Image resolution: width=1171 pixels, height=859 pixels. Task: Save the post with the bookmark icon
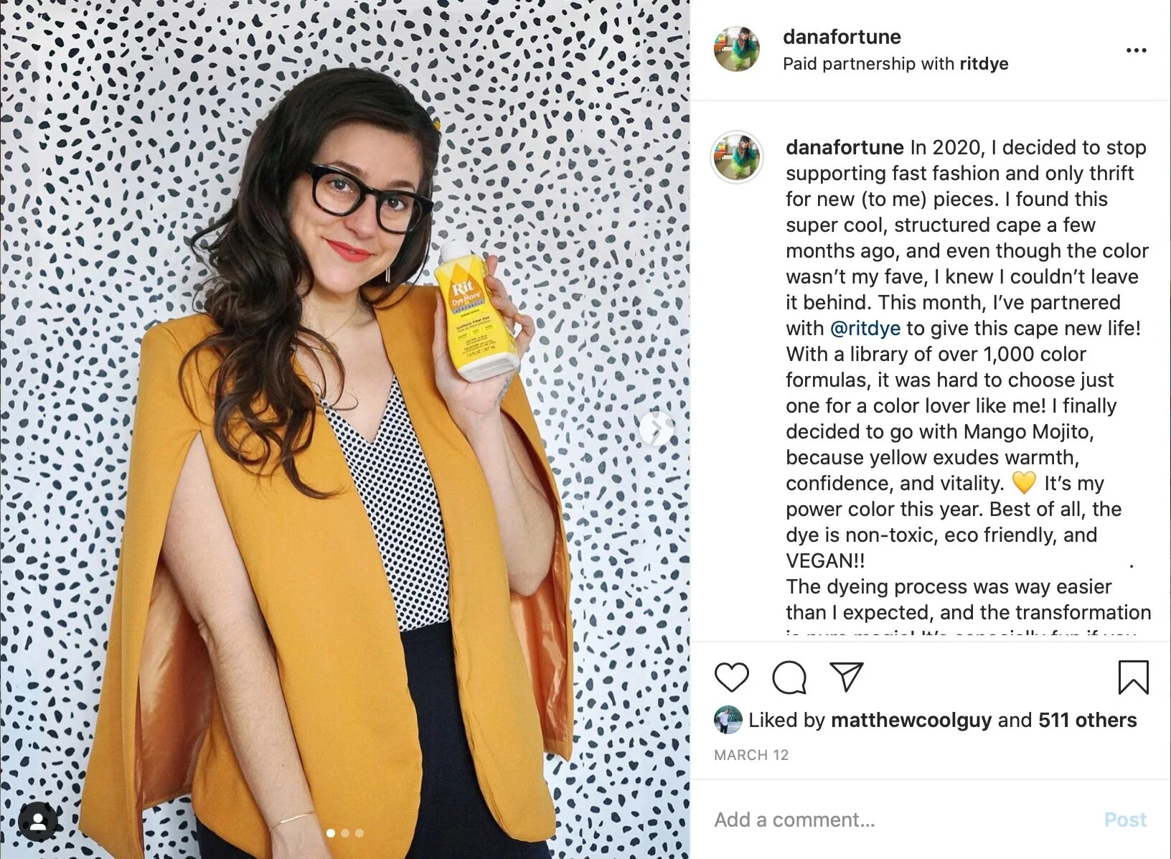pos(1134,677)
